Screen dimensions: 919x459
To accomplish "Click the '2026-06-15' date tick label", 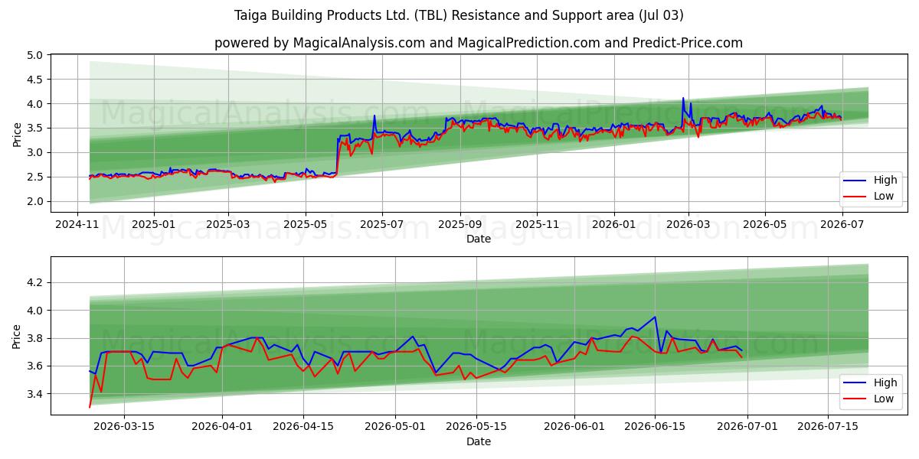I will pos(655,426).
